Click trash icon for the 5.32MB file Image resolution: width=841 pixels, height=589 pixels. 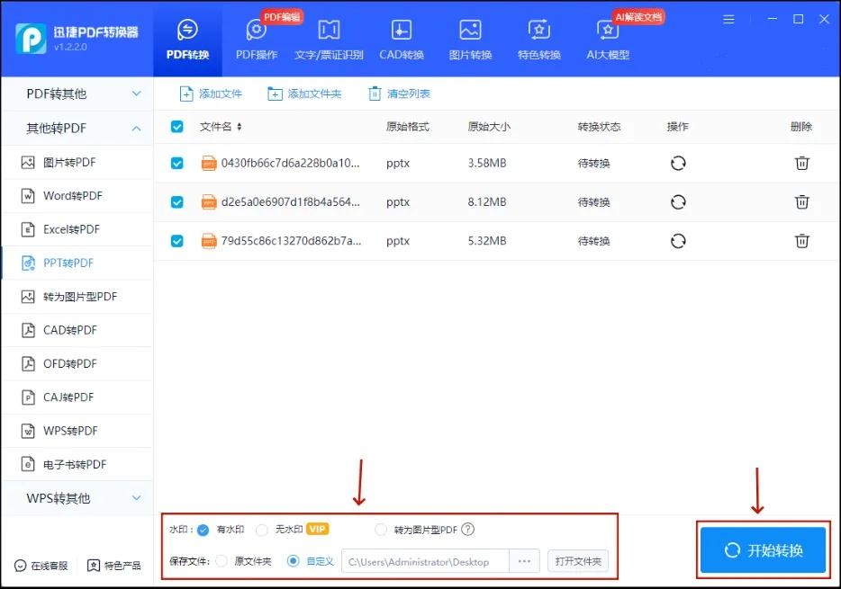click(801, 241)
